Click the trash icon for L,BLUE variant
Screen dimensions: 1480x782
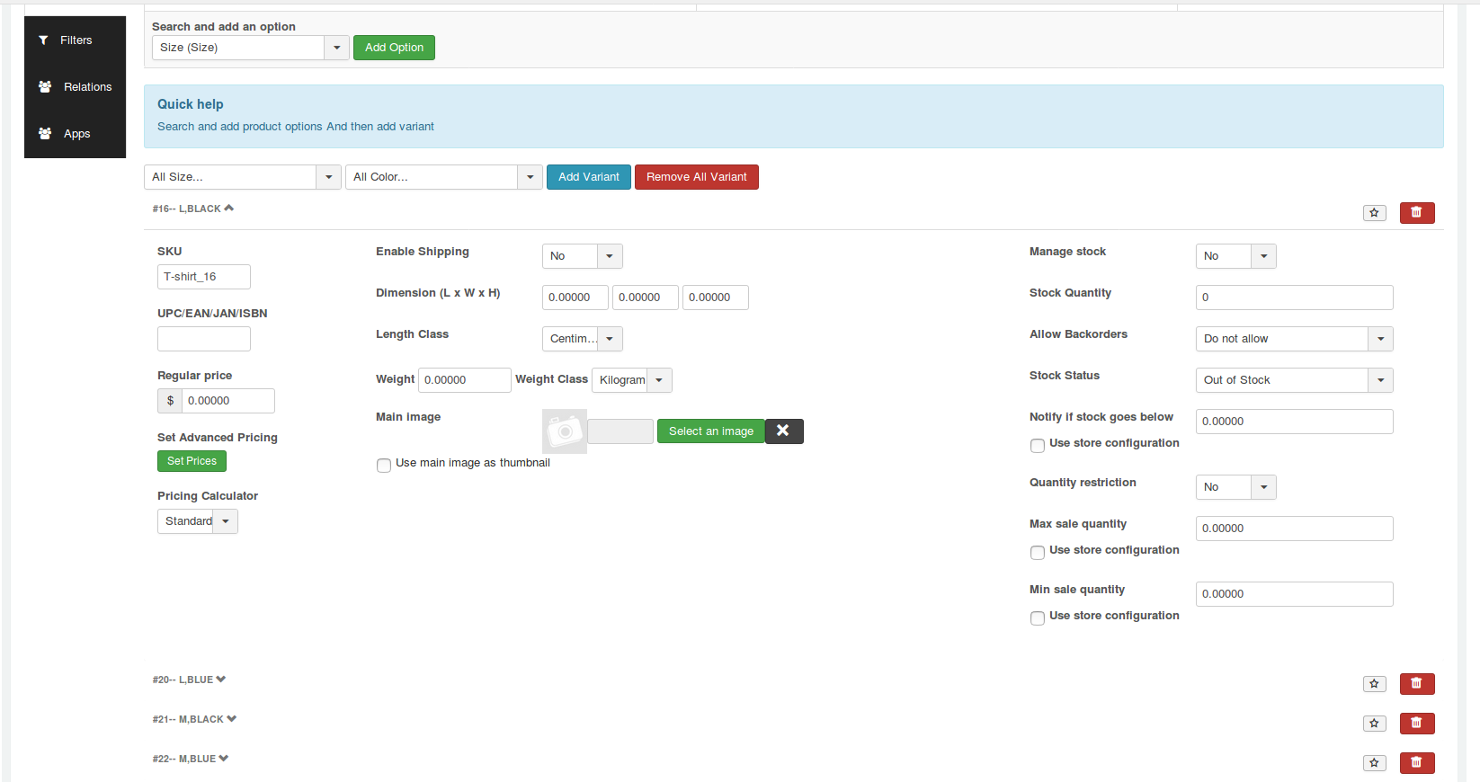click(1416, 684)
